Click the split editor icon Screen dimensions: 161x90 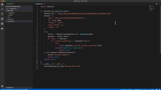pos(156,4)
